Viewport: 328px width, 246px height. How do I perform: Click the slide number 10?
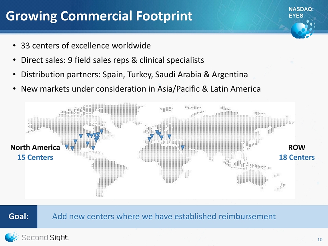[x=320, y=240]
